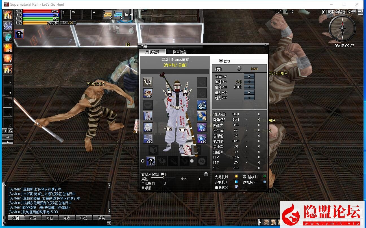Select radio button left of costume slot
This screenshot has height=228, width=366.
click(x=143, y=161)
